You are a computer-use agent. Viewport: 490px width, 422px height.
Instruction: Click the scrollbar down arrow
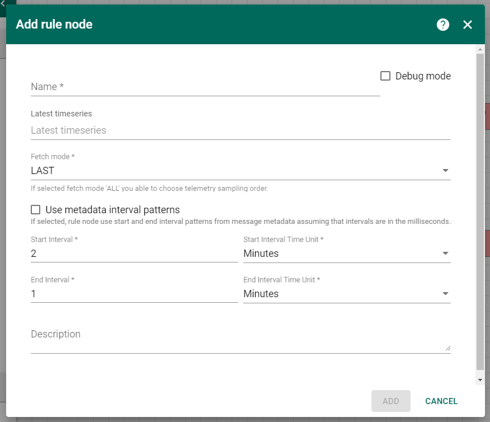pyautogui.click(x=479, y=379)
